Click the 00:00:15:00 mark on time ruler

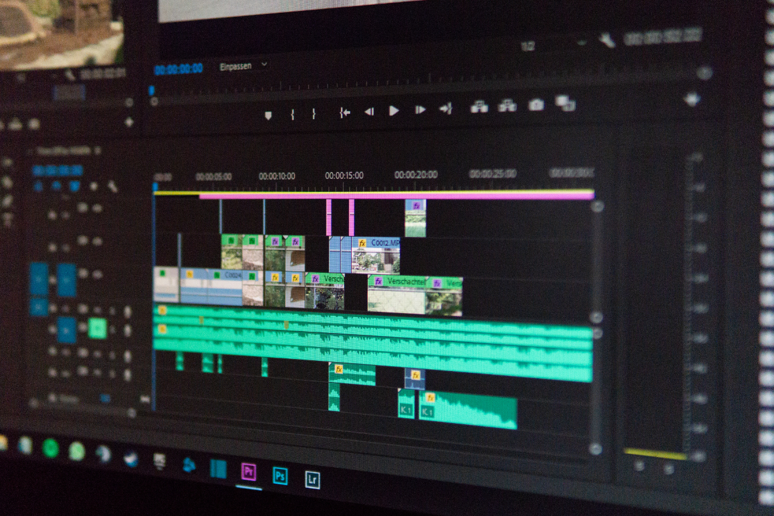344,176
